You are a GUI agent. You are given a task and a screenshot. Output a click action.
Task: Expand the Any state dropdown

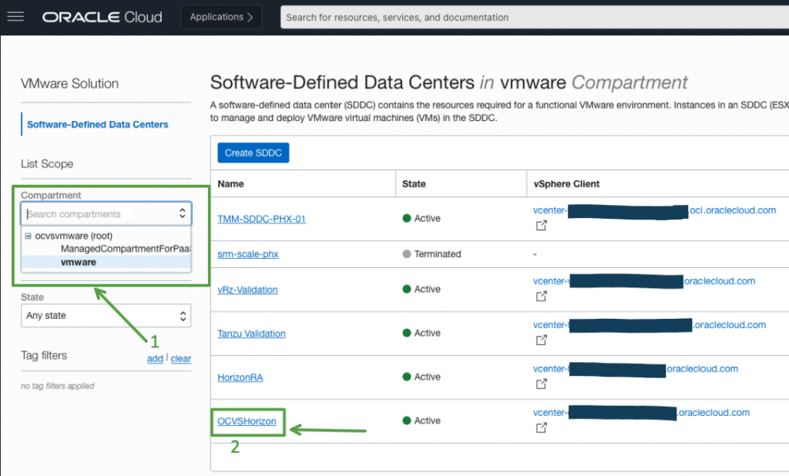(106, 315)
